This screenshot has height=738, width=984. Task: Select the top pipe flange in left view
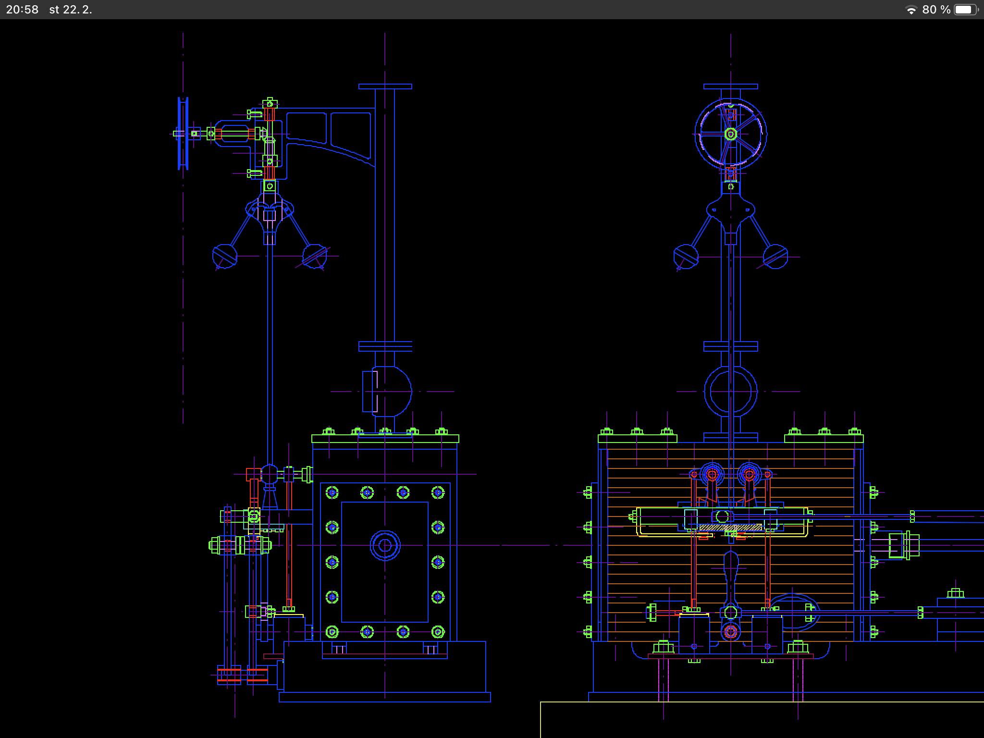point(385,86)
